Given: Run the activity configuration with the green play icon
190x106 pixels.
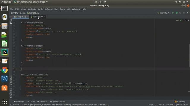Looking at the screenshot, I should [173, 13].
